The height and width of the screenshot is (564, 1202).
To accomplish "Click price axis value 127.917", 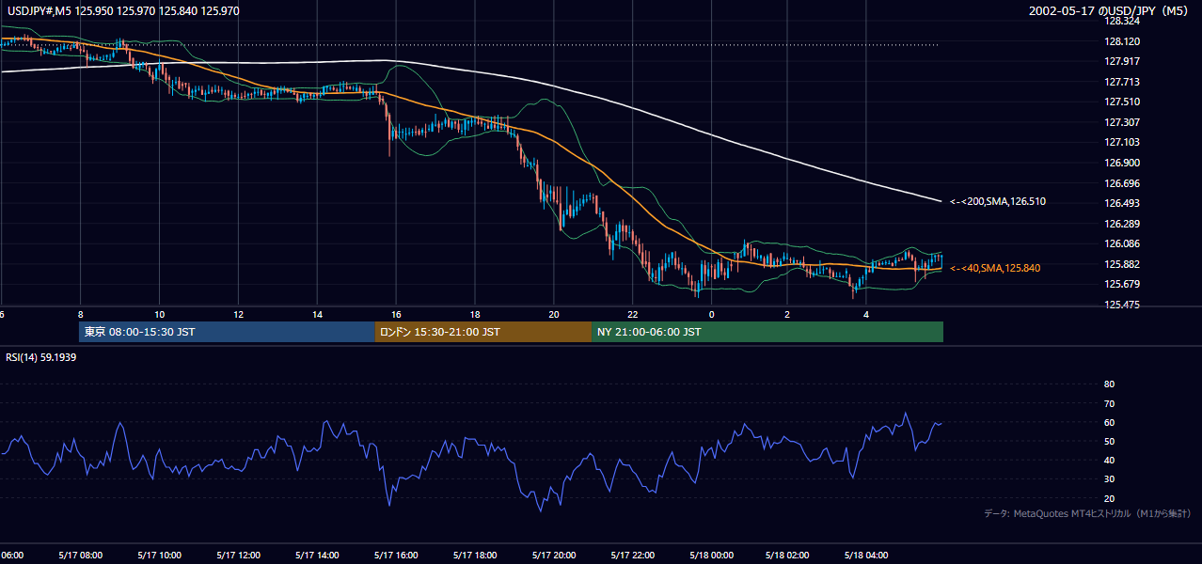I will pyautogui.click(x=1122, y=61).
